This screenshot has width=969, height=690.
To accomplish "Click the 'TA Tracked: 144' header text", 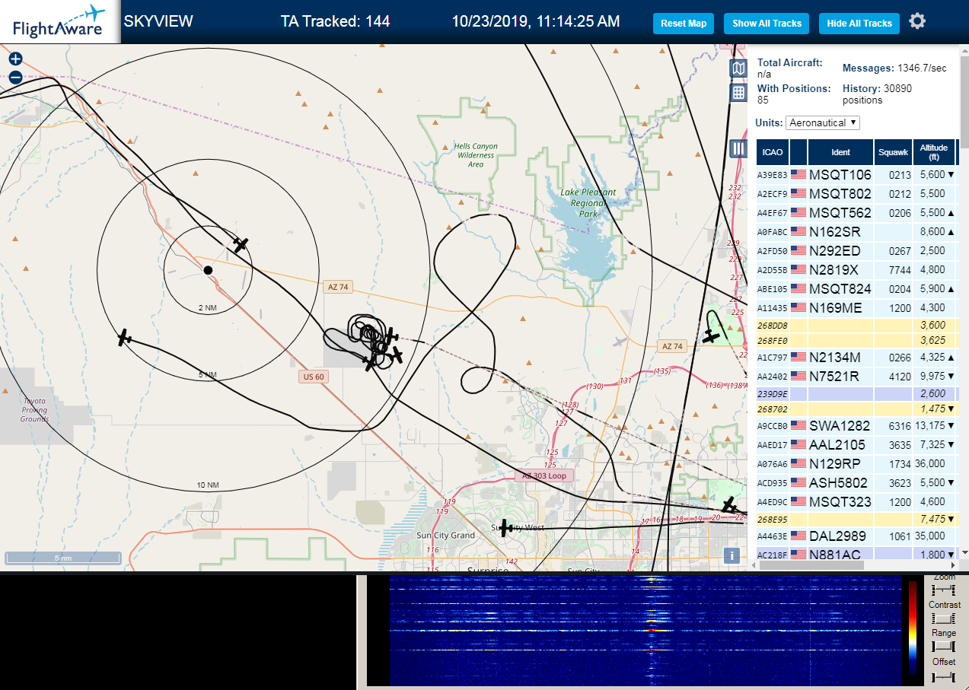I will tap(335, 21).
